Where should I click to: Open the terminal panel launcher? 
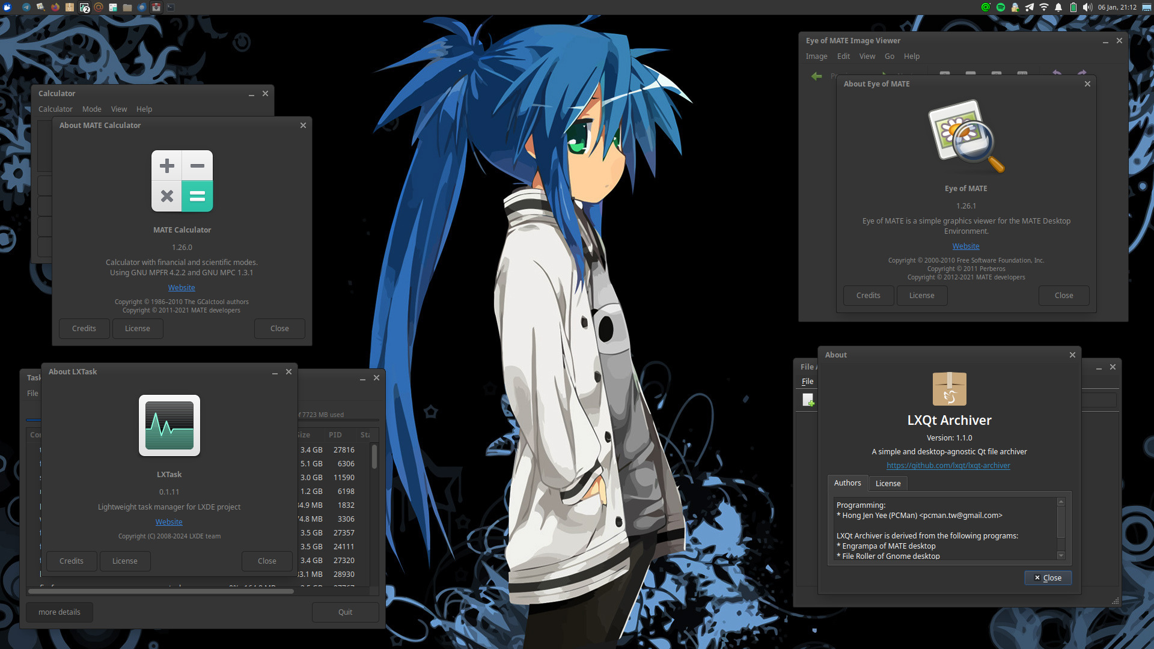(x=171, y=7)
